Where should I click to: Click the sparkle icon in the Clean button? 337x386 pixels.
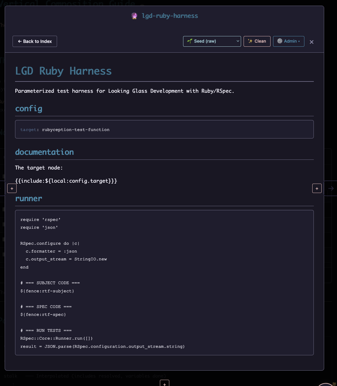pos(250,41)
